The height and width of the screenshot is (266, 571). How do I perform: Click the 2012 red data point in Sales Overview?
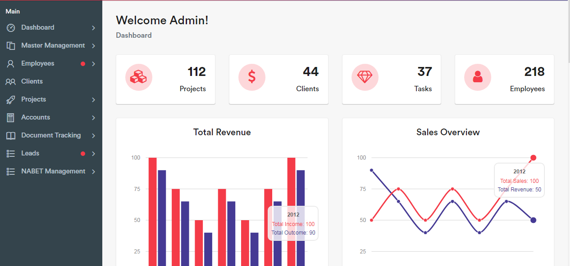click(533, 158)
